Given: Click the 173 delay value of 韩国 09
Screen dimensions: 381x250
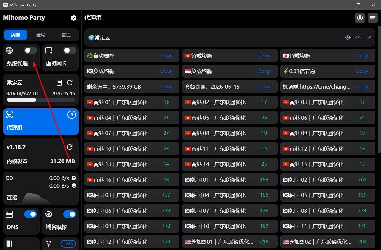Looking at the screenshot, I should [x=166, y=226].
